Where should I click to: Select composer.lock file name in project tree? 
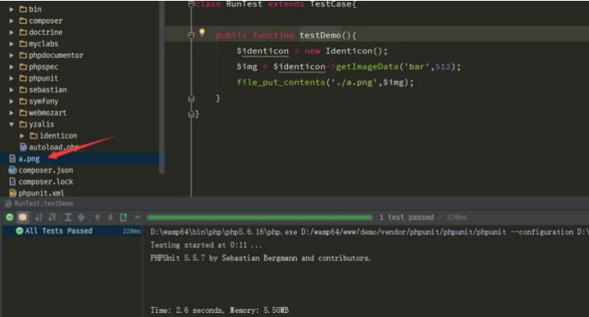(x=46, y=181)
